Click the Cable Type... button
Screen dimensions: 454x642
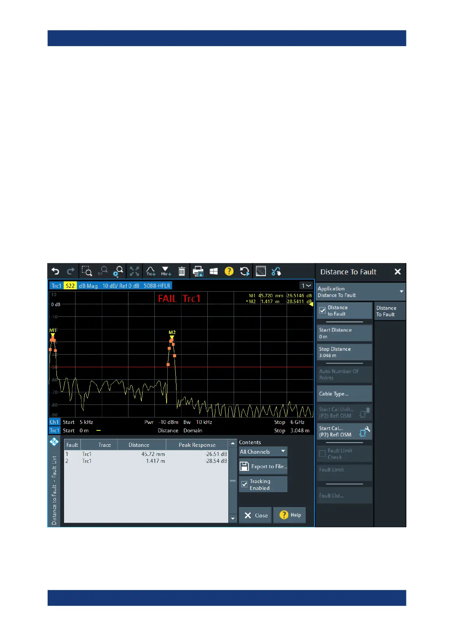tap(344, 393)
